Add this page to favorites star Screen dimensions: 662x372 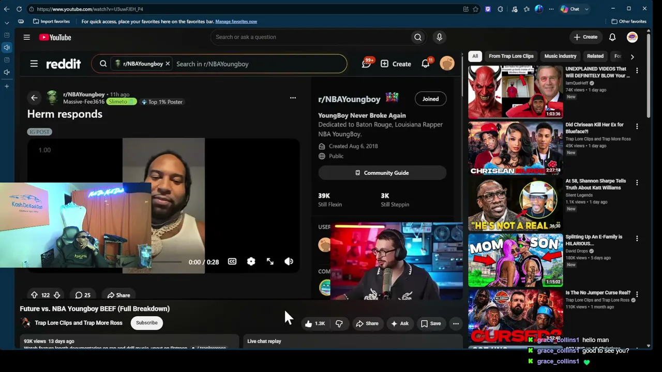coord(475,9)
